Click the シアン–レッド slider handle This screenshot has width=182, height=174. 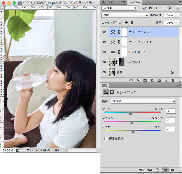click(x=131, y=113)
